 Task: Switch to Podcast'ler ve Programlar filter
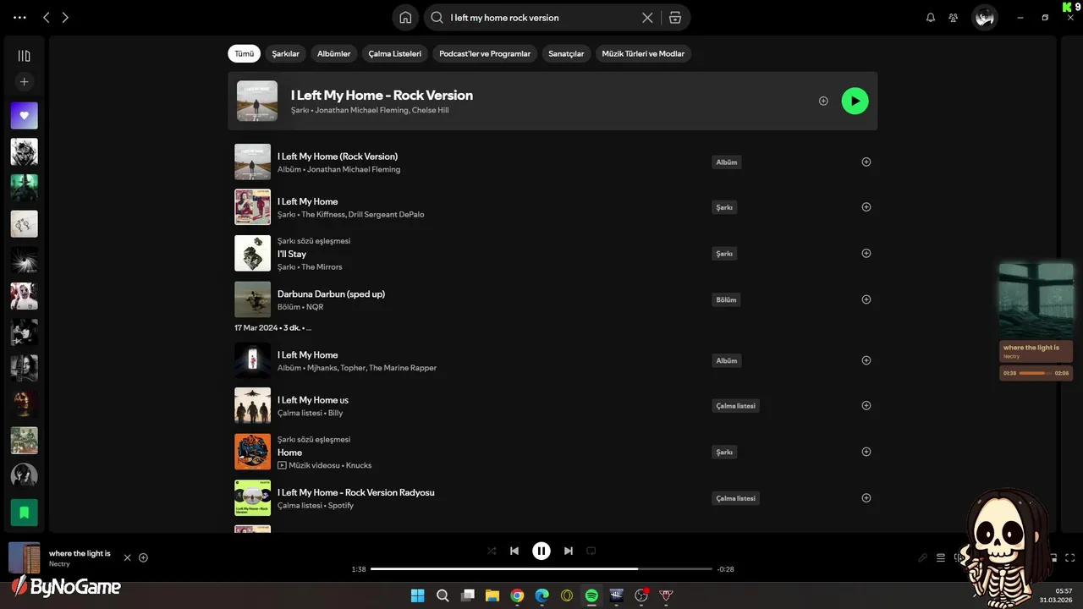485,53
